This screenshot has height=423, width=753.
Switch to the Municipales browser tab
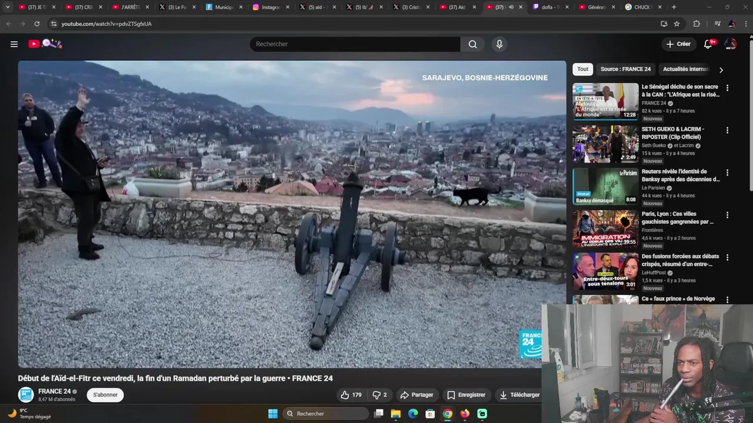point(224,7)
